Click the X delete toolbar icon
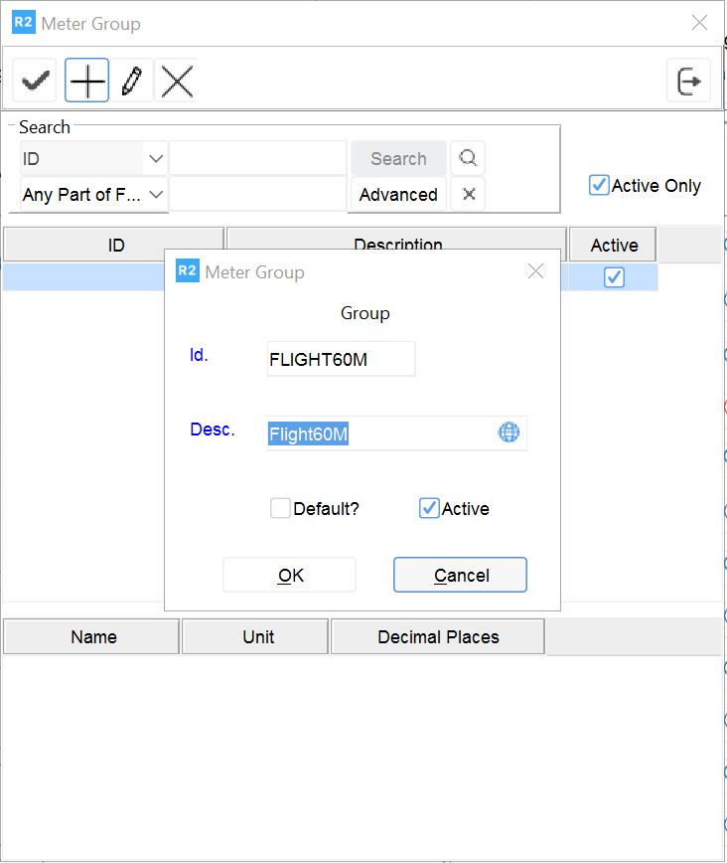Image resolution: width=727 pixels, height=863 pixels. point(177,82)
